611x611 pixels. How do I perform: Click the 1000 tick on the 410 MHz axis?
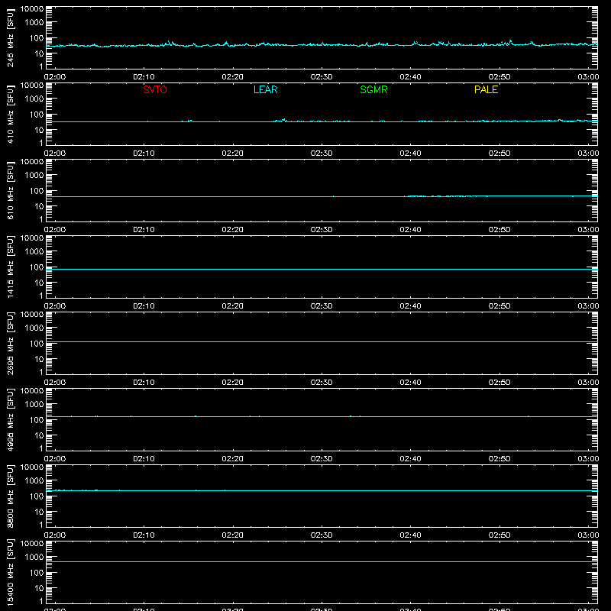[x=34, y=99]
